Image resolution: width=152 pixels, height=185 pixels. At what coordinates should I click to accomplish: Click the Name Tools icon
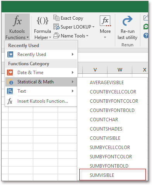point(56,36)
